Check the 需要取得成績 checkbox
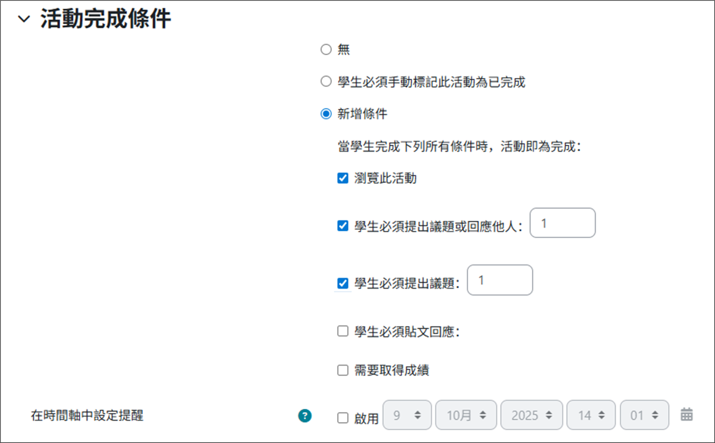Image resolution: width=715 pixels, height=443 pixels. (343, 370)
